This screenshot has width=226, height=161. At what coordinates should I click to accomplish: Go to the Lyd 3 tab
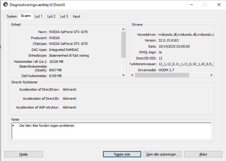(x=64, y=16)
